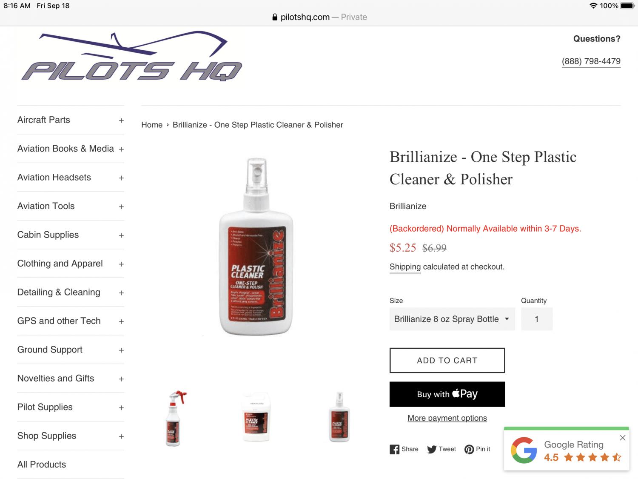Go to Home breadcrumb link
The image size is (638, 479).
(152, 125)
